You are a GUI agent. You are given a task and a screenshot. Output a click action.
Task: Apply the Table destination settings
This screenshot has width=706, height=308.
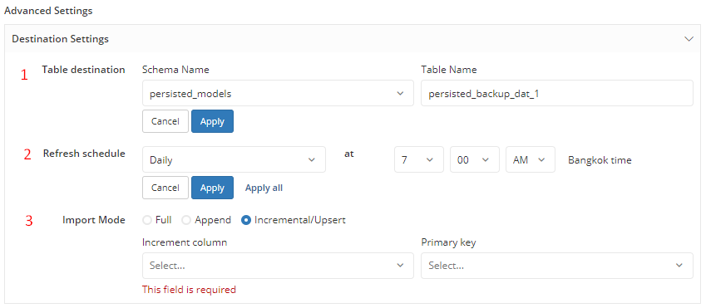213,121
